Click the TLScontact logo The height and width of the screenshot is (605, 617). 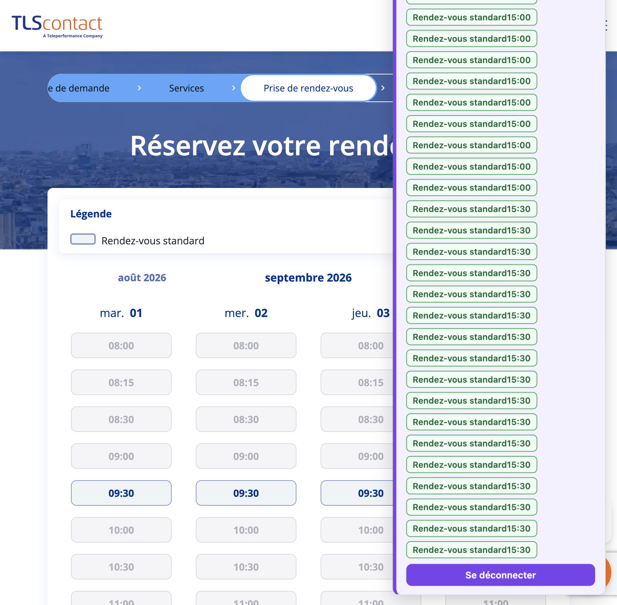click(x=57, y=26)
